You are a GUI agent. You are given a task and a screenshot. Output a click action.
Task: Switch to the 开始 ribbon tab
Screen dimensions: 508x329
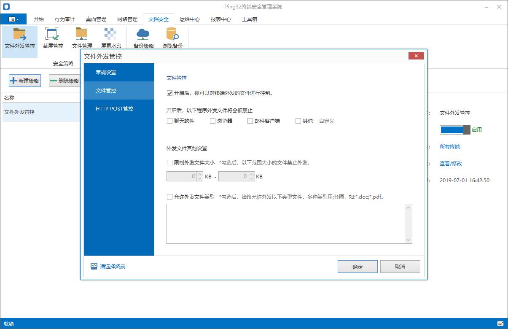pos(39,19)
